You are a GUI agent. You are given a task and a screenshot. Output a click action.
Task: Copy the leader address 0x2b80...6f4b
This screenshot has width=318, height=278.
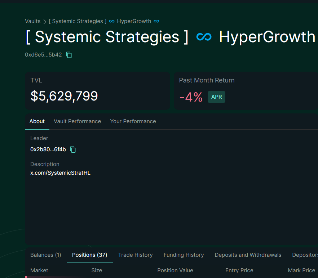(73, 149)
